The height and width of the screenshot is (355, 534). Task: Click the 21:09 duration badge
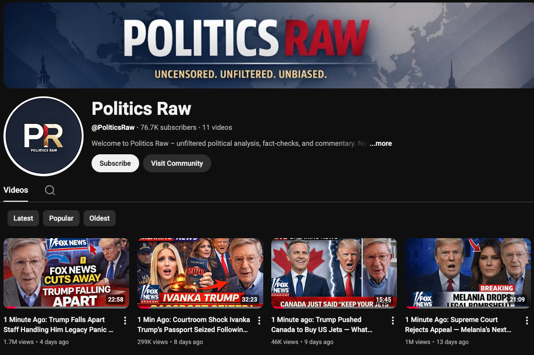click(517, 300)
